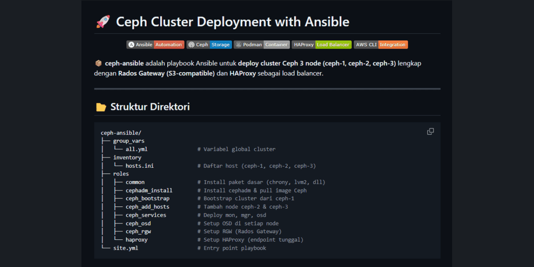534x267 pixels.
Task: Copy the directory structure code block
Action: 430,131
